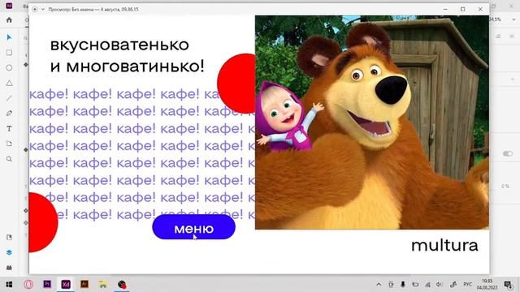520x292 pixels.
Task: Open the taskbar clock and calendar
Action: (487, 285)
